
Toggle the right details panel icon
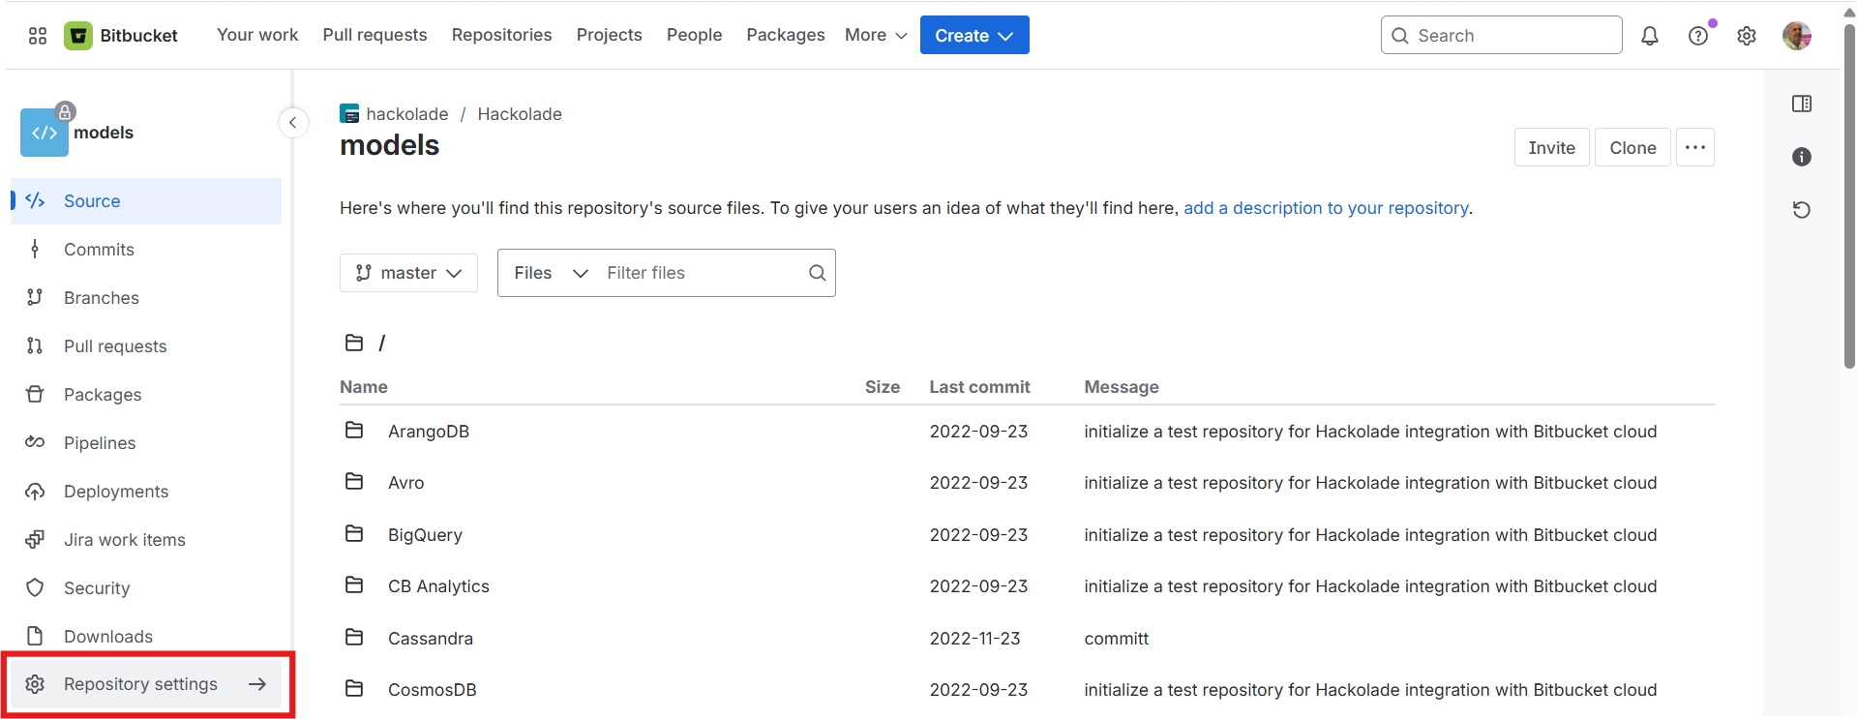1802,104
